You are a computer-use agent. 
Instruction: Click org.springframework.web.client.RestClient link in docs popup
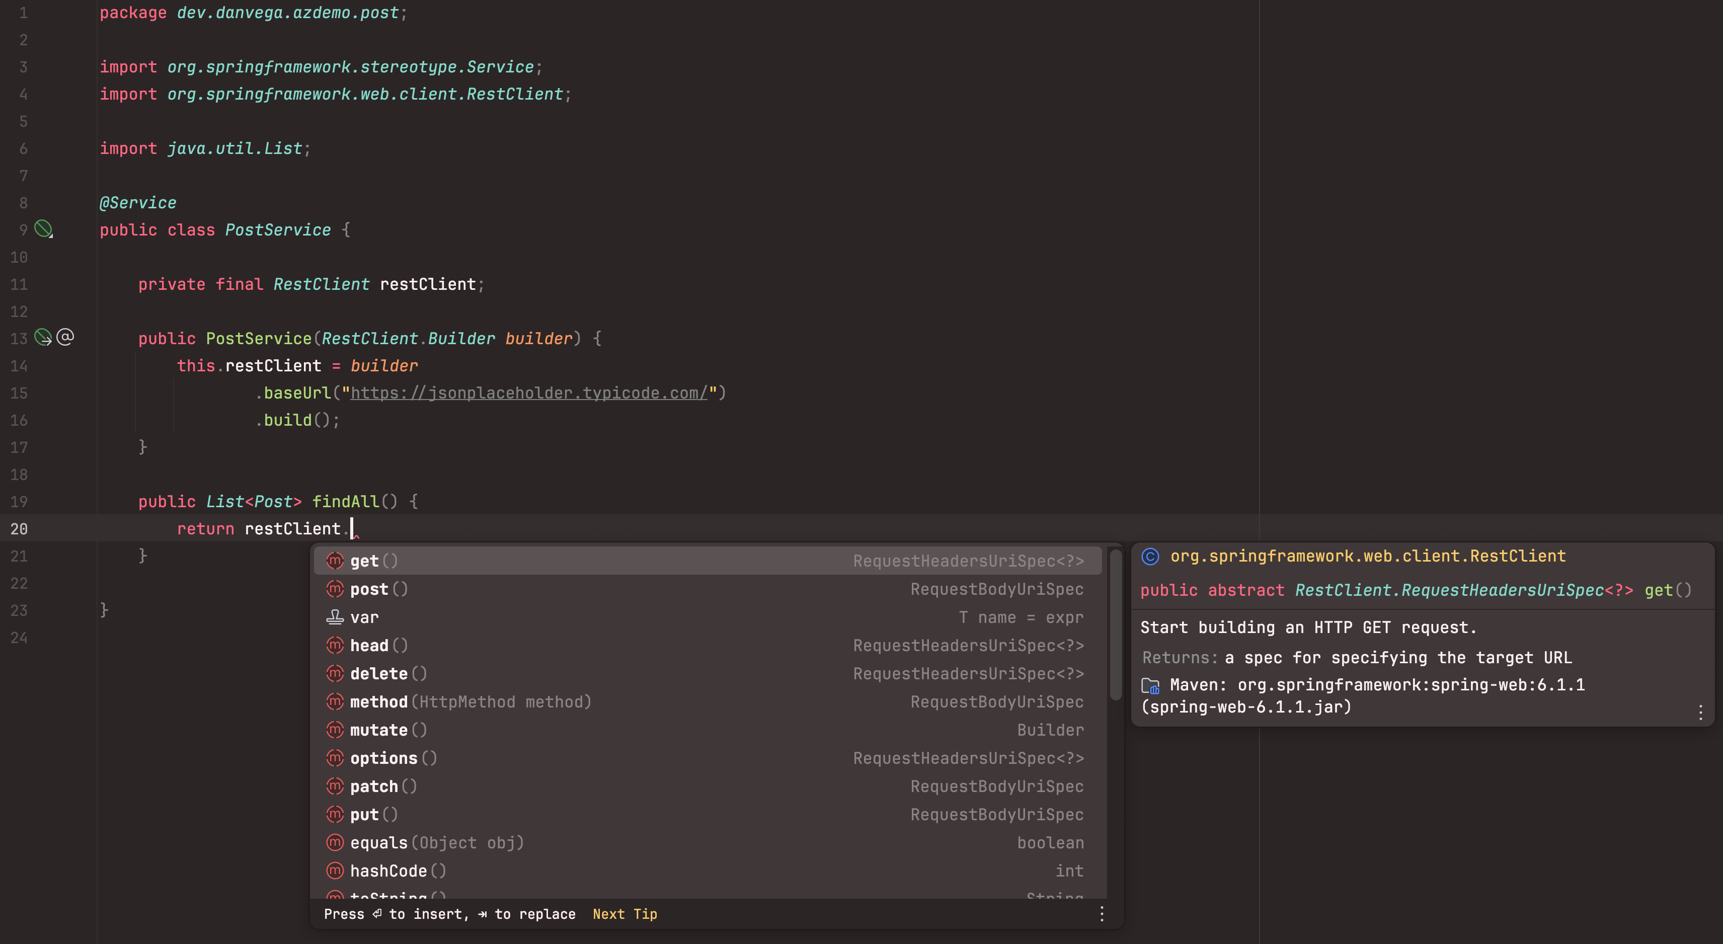(1368, 556)
